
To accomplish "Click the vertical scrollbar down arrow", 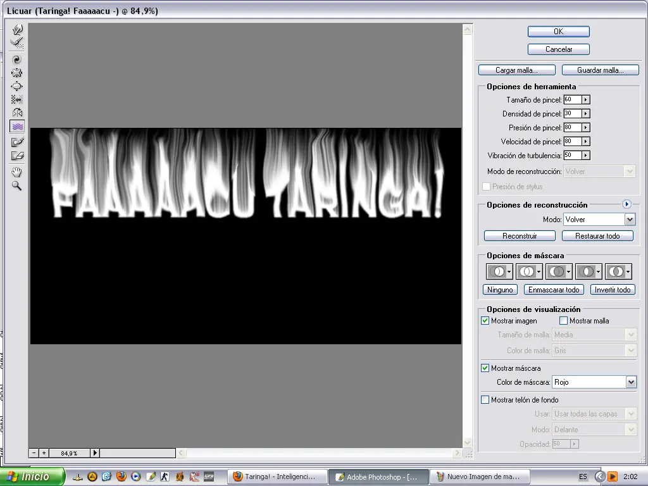I will point(468,442).
